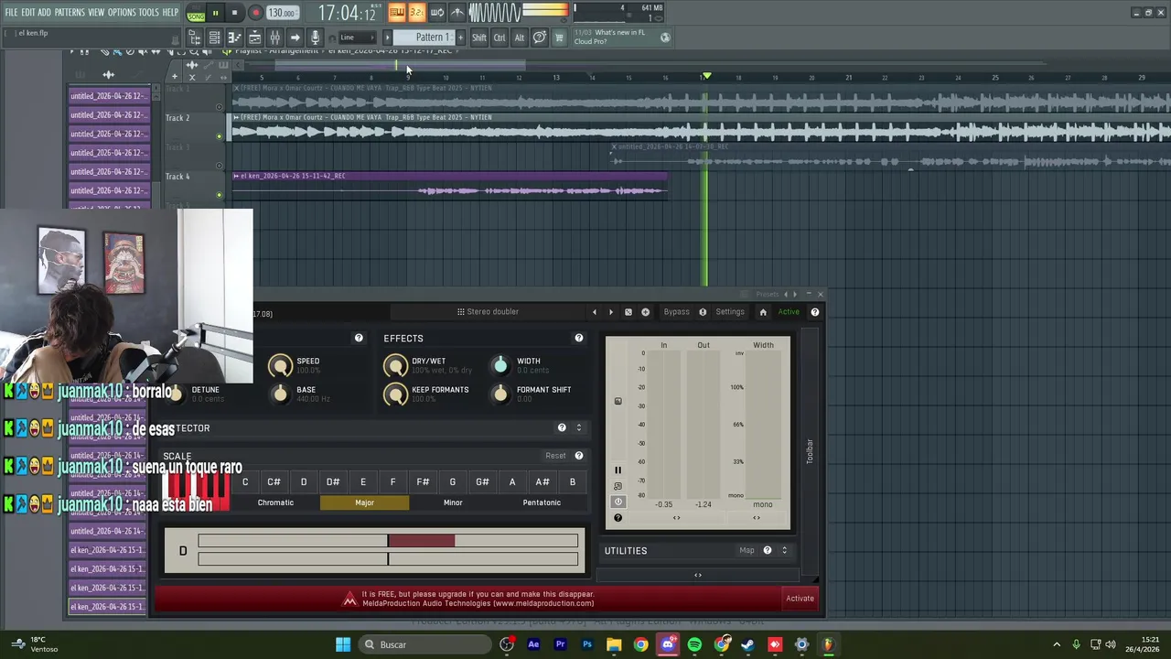Select the Chromatic scale option
The height and width of the screenshot is (659, 1171).
tap(275, 502)
